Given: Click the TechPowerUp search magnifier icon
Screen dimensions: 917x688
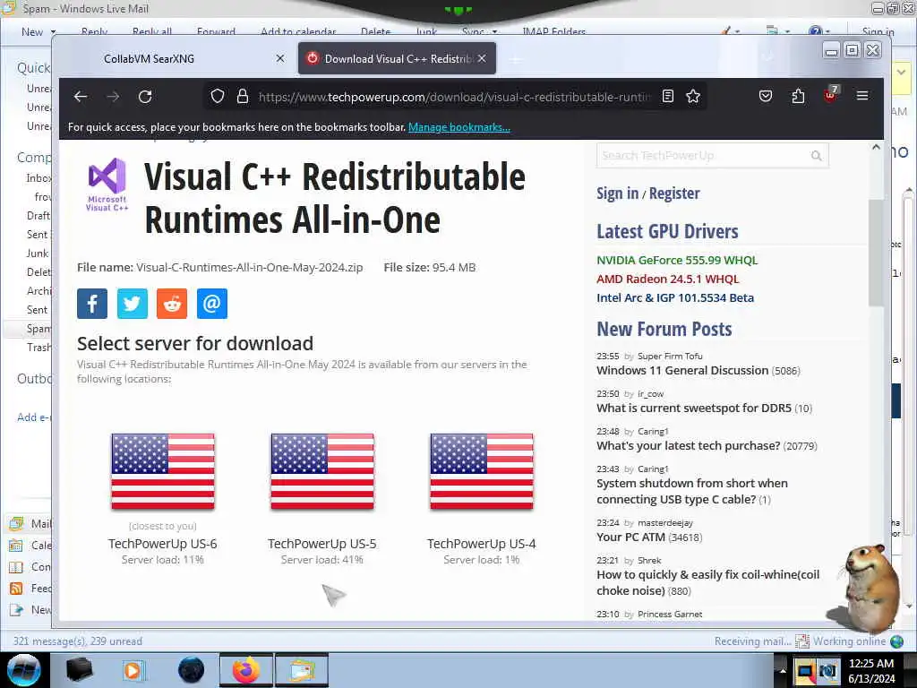Looking at the screenshot, I should [x=817, y=156].
